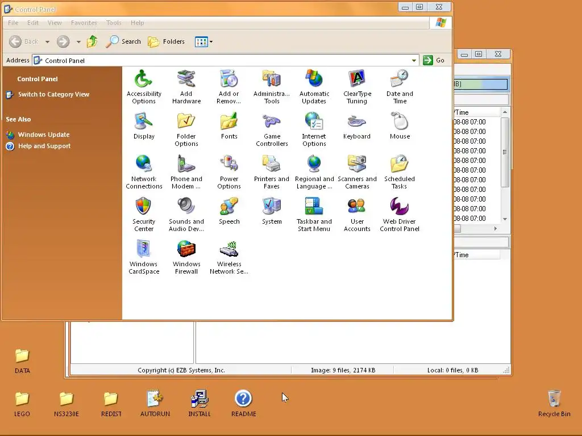Viewport: 582px width, 436px height.
Task: Click the Forward navigation button
Action: point(63,41)
